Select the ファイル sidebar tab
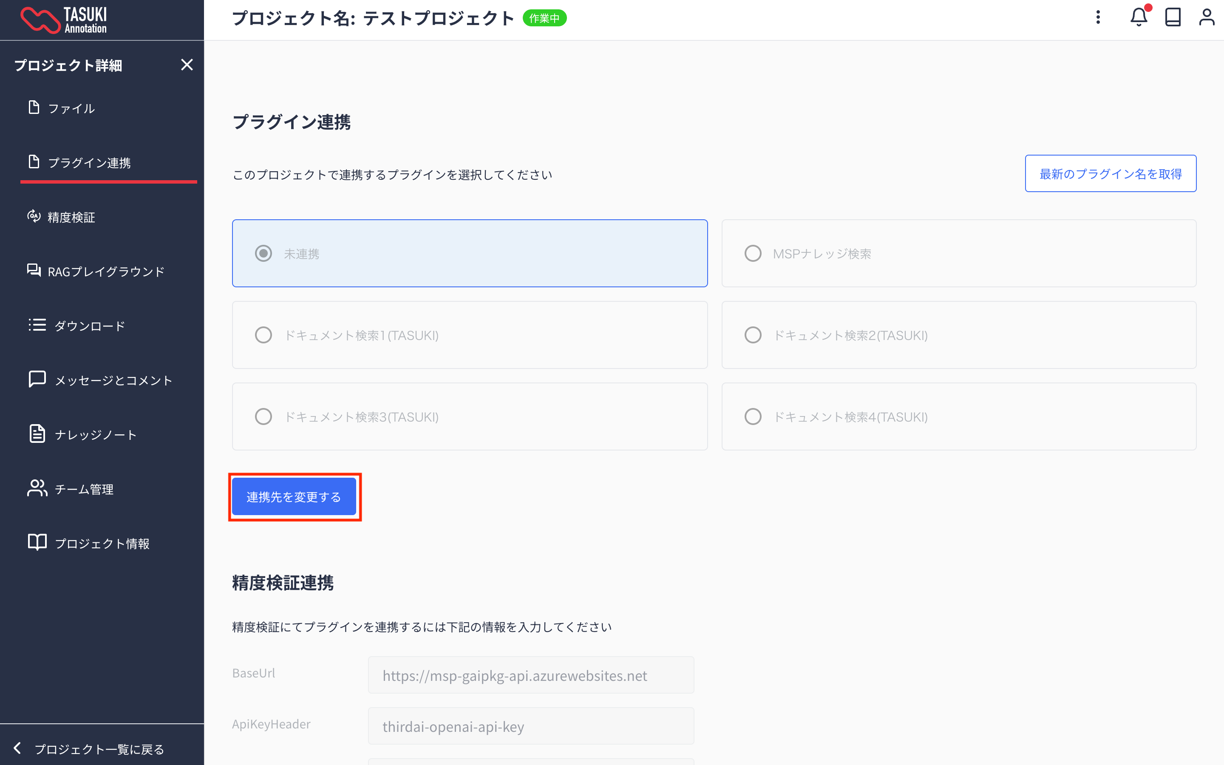This screenshot has height=765, width=1224. 71,108
